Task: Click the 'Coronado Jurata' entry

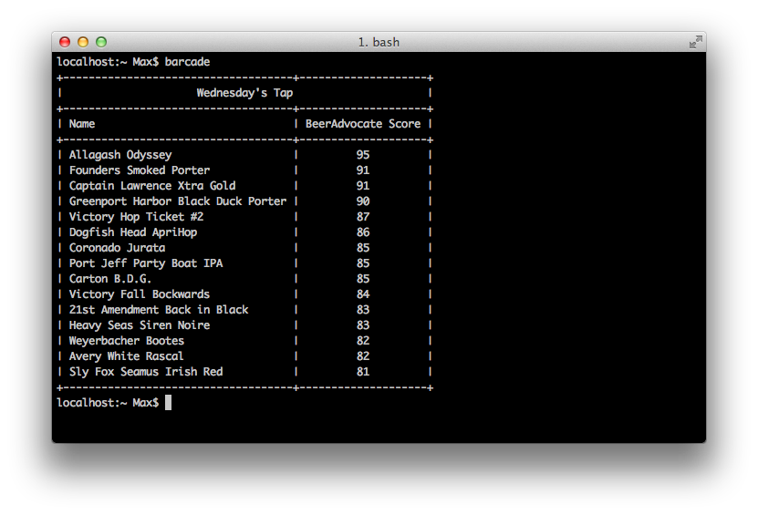Action: click(117, 248)
